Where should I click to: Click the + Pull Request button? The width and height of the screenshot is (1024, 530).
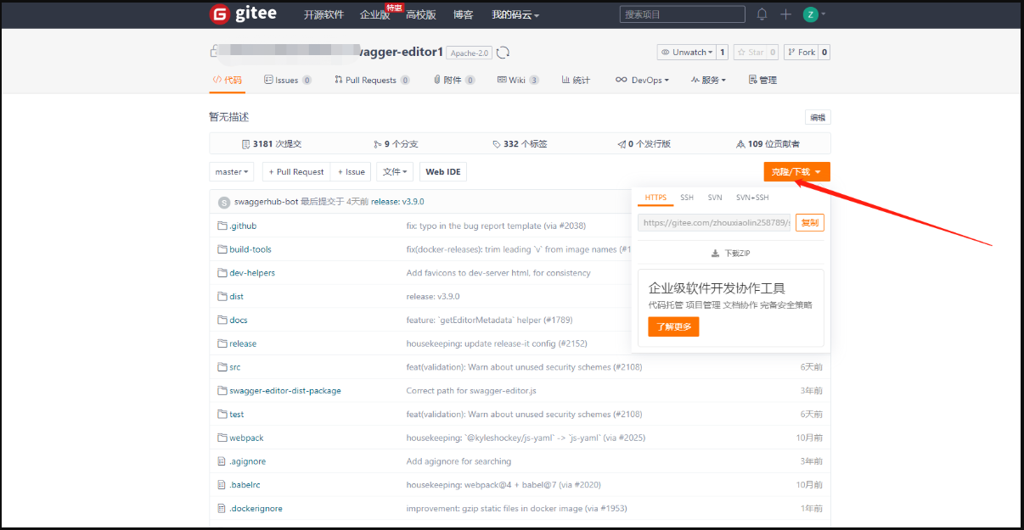pyautogui.click(x=296, y=171)
